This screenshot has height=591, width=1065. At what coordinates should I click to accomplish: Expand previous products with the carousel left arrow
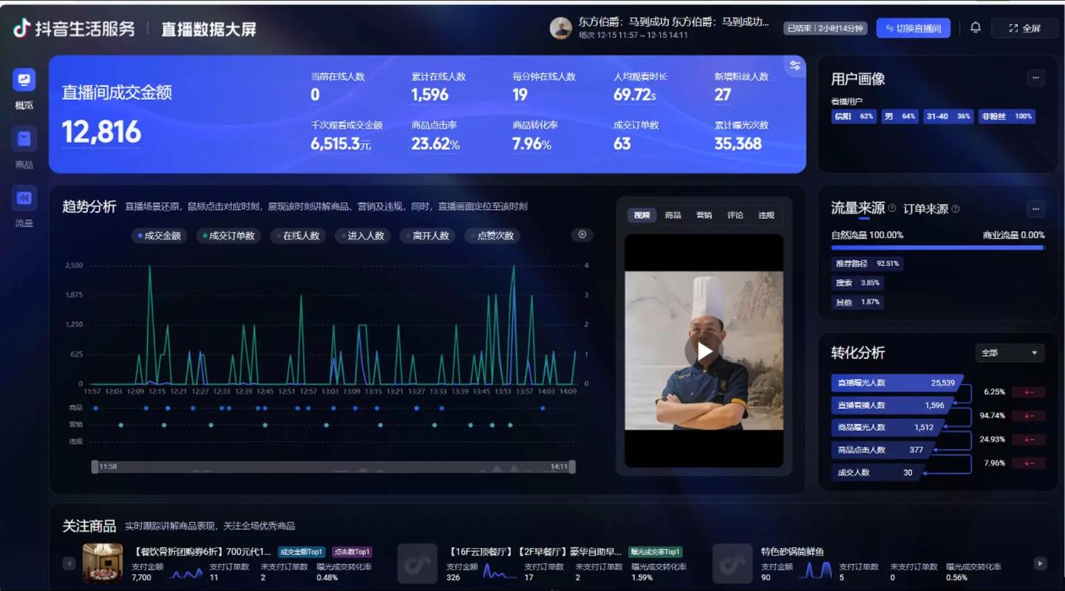point(69,564)
